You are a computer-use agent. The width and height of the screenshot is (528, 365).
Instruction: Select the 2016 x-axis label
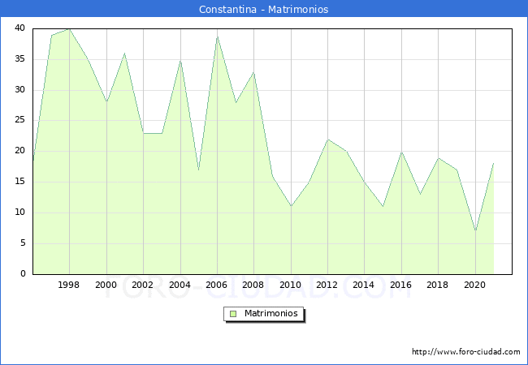point(400,285)
